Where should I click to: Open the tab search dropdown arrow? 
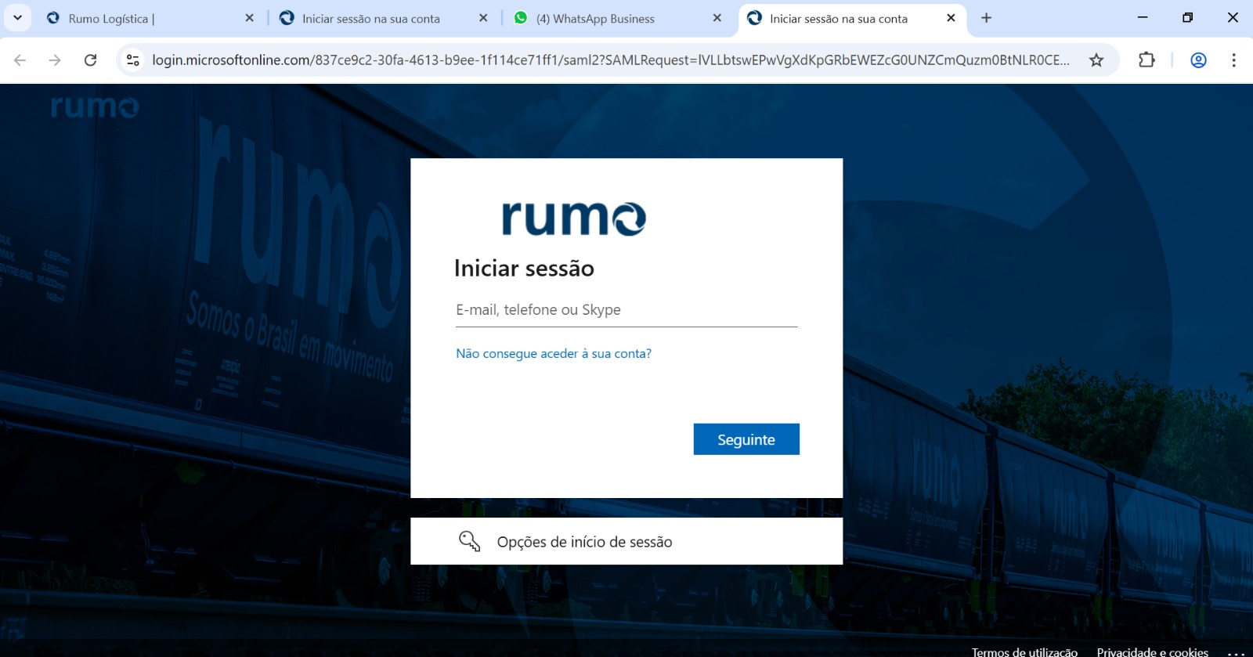17,17
